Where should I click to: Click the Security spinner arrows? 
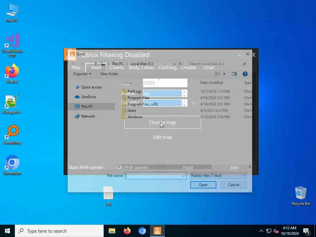point(184,103)
